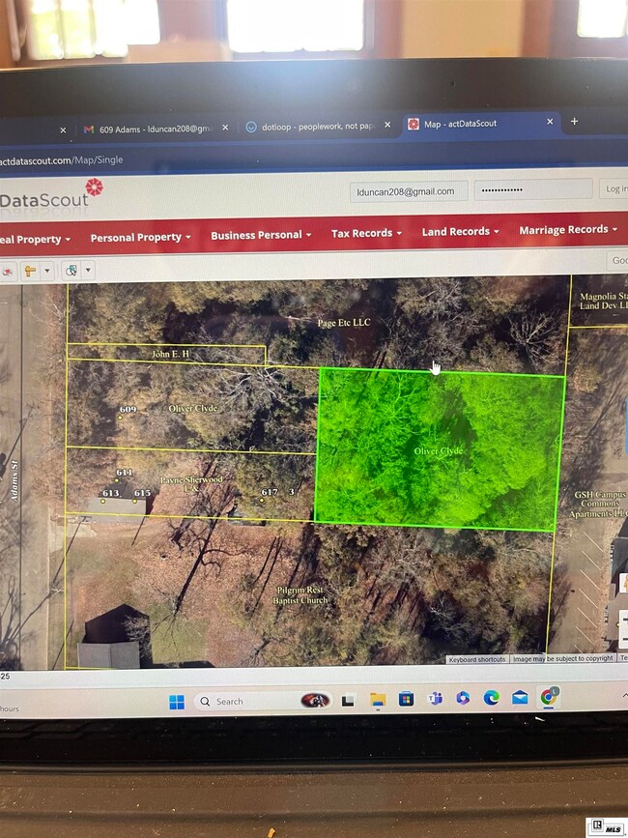This screenshot has height=838, width=628.
Task: Click the 609 address point on map
Action: 120,419
